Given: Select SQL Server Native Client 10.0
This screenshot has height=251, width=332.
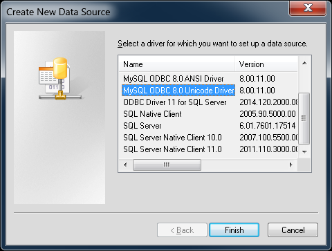Looking at the screenshot, I should pyautogui.click(x=172, y=138).
